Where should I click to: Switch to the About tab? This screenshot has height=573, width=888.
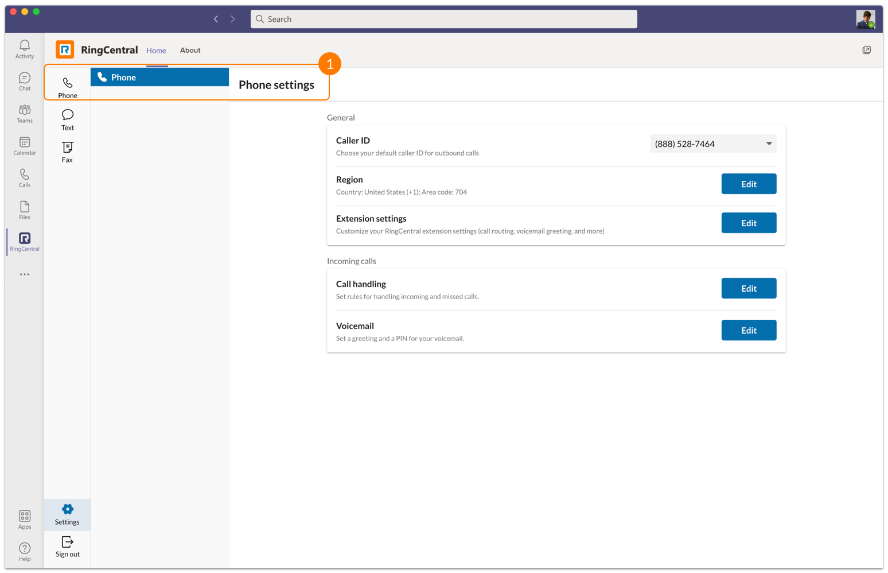click(190, 51)
